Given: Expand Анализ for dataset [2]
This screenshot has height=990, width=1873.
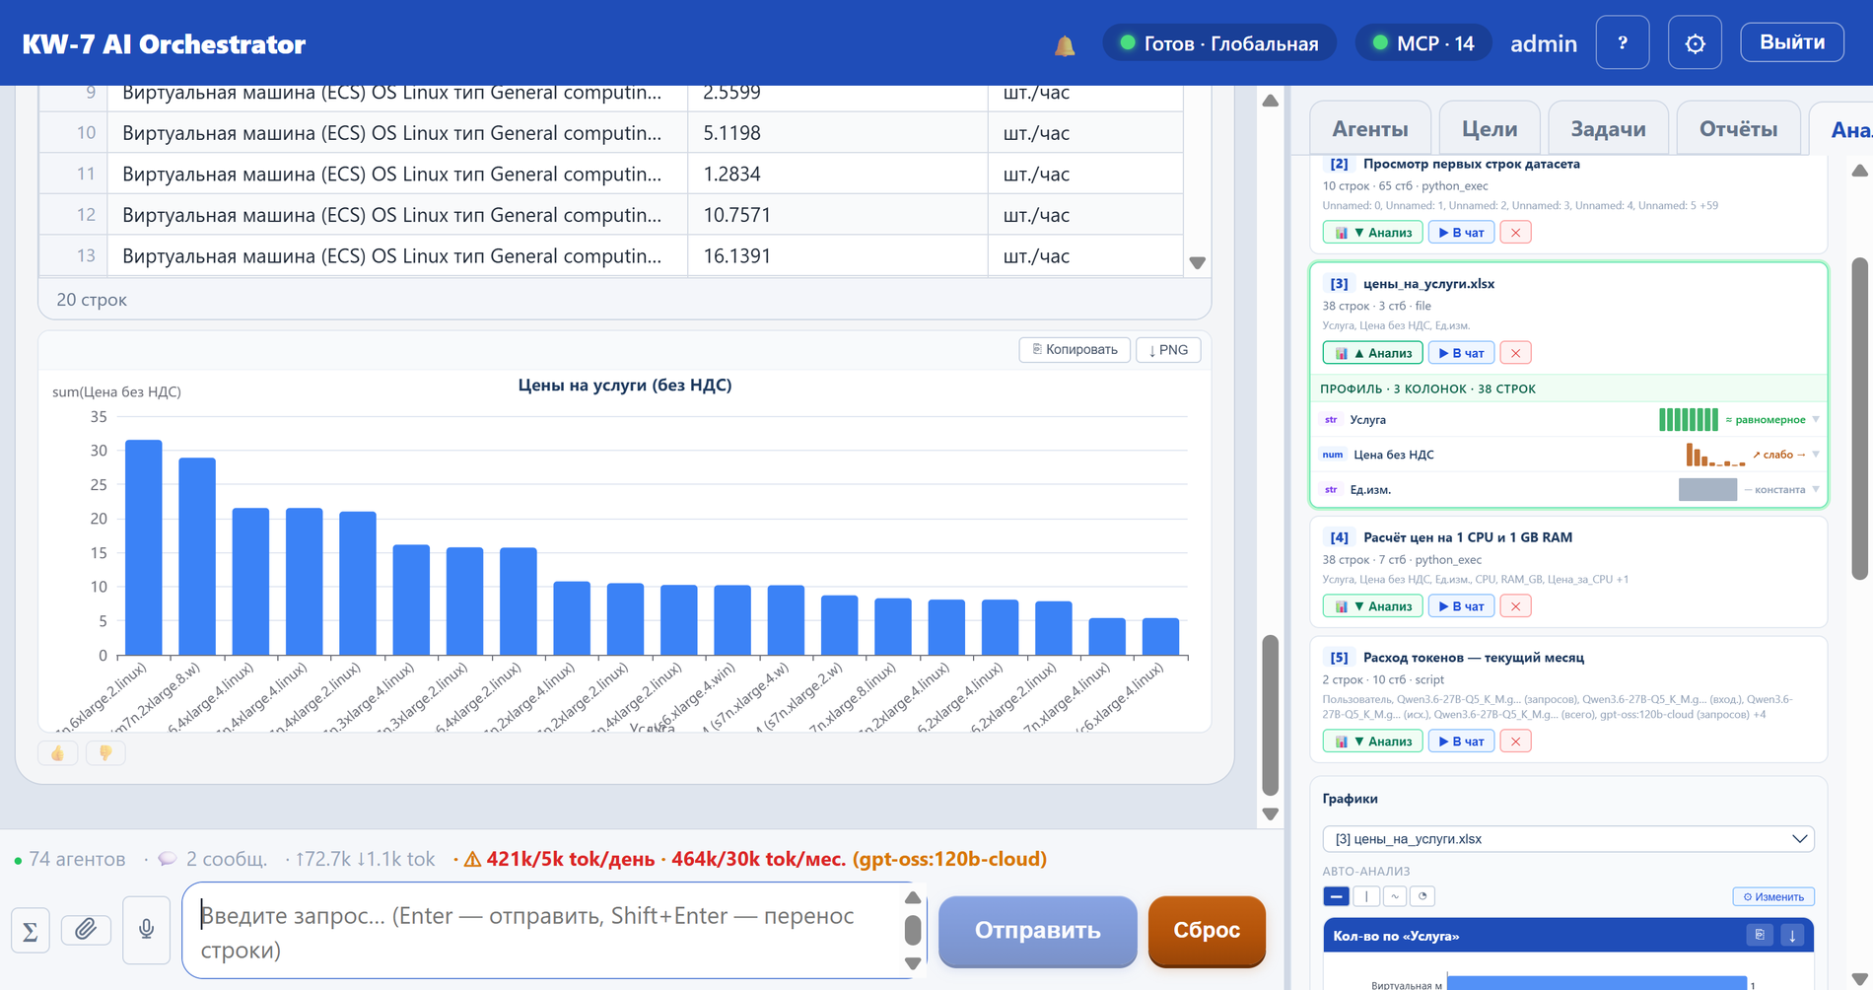Looking at the screenshot, I should pyautogui.click(x=1372, y=233).
